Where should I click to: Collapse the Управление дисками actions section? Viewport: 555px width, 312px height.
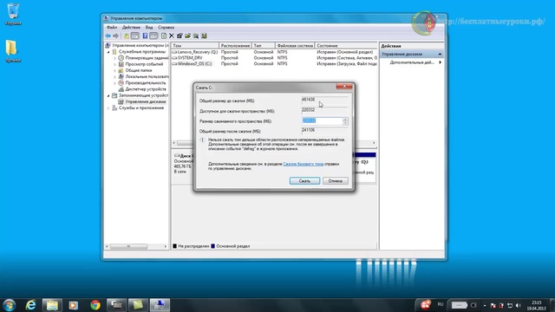[440, 54]
